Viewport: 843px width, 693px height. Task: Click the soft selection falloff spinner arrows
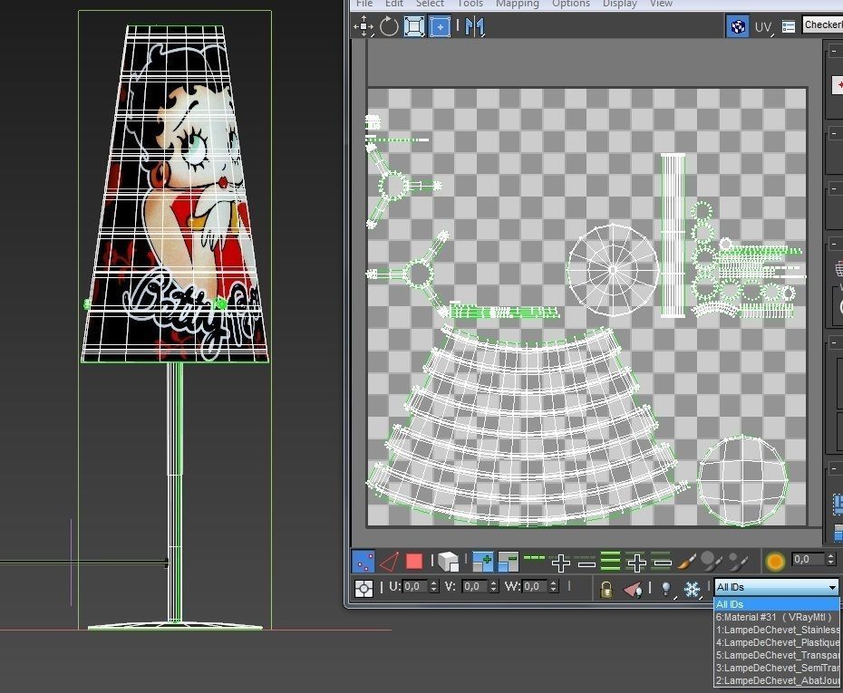[x=830, y=559]
